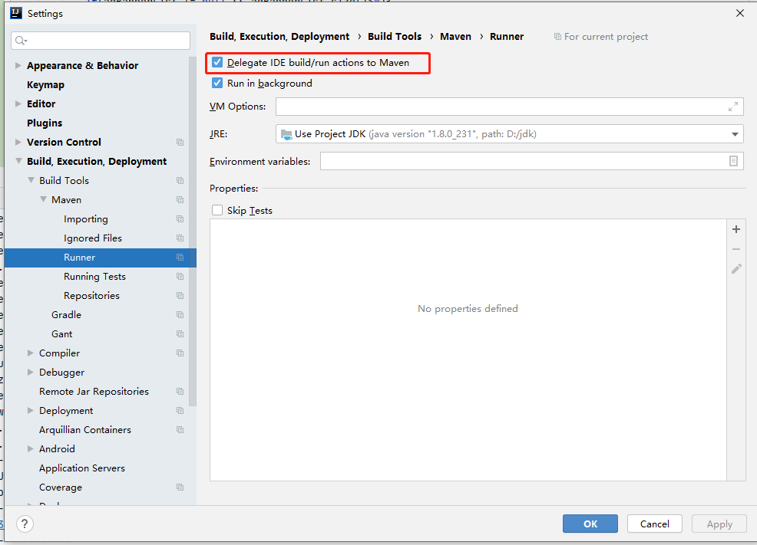The image size is (757, 545).
Task: Click the project-level icon beside Coverage
Action: (x=180, y=488)
